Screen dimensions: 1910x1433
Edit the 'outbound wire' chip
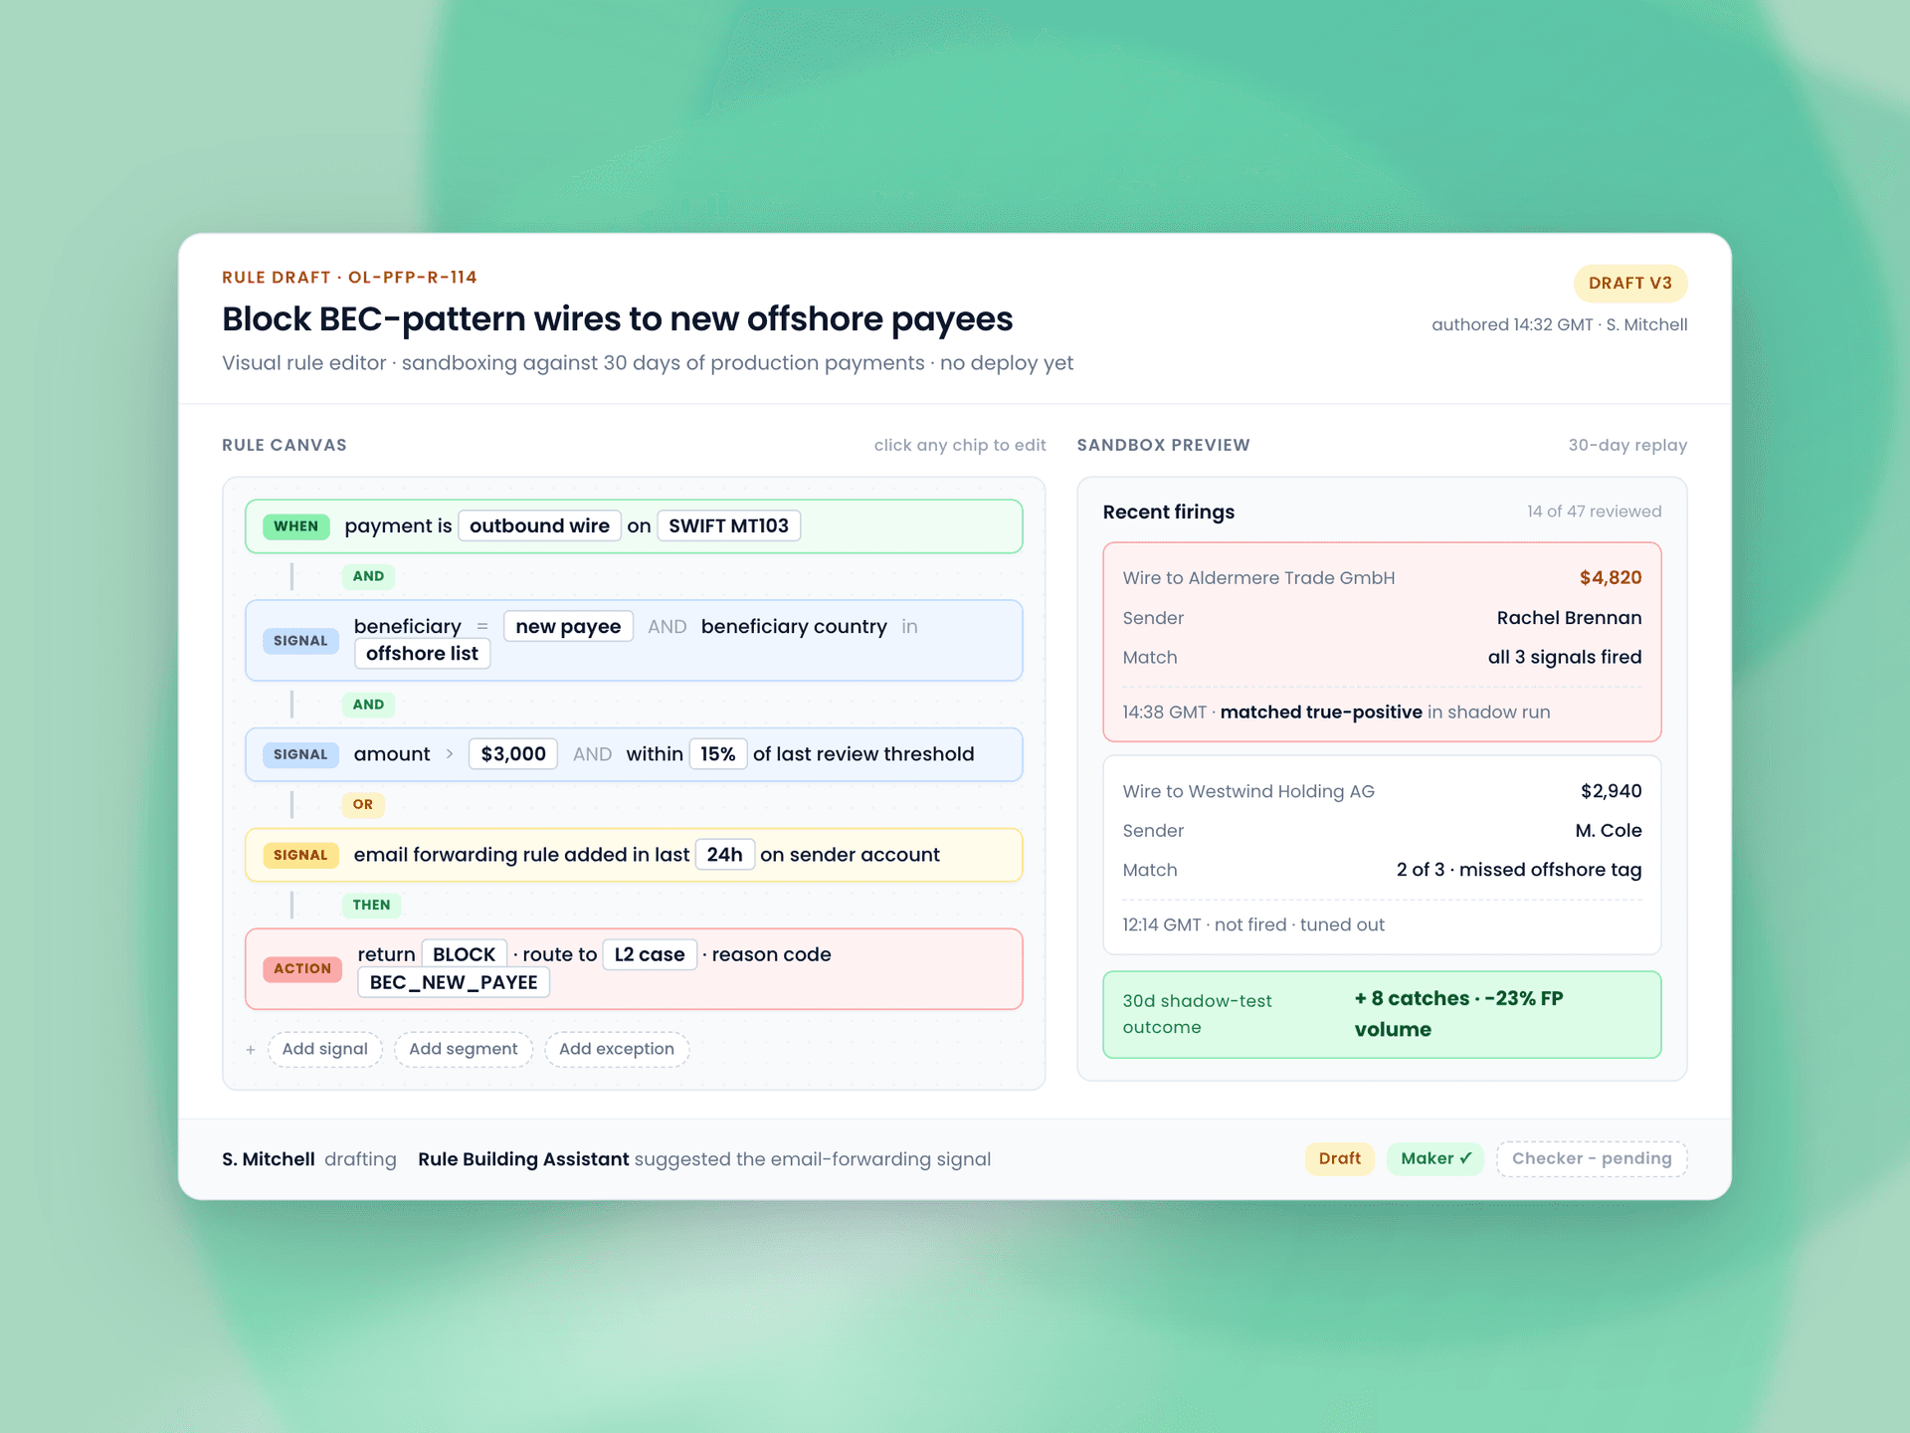pyautogui.click(x=539, y=525)
